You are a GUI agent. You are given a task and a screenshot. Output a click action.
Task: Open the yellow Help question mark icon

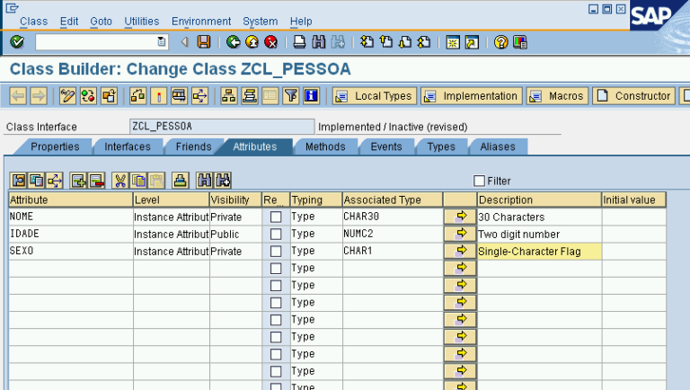(x=500, y=42)
